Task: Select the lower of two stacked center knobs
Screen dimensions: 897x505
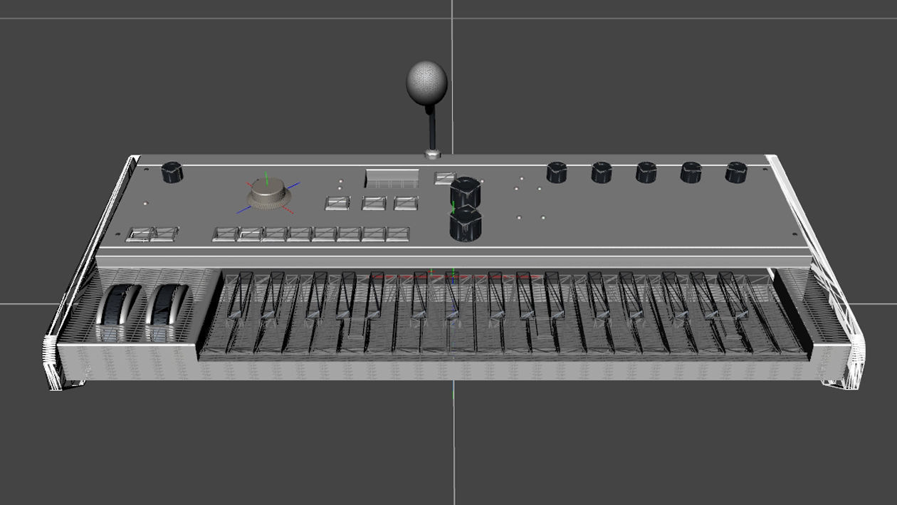Action: click(466, 225)
